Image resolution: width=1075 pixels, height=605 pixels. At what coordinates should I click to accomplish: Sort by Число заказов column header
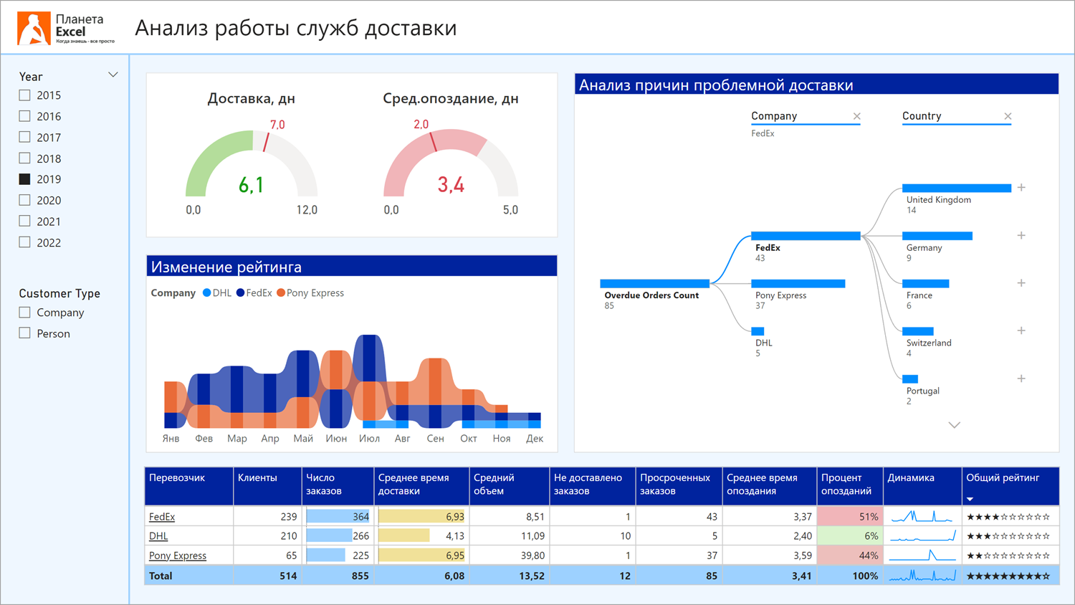tap(338, 486)
